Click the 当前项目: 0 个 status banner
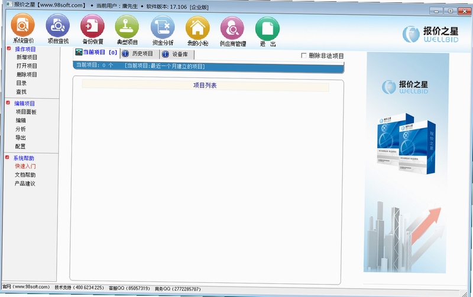473x297 pixels. (208, 66)
